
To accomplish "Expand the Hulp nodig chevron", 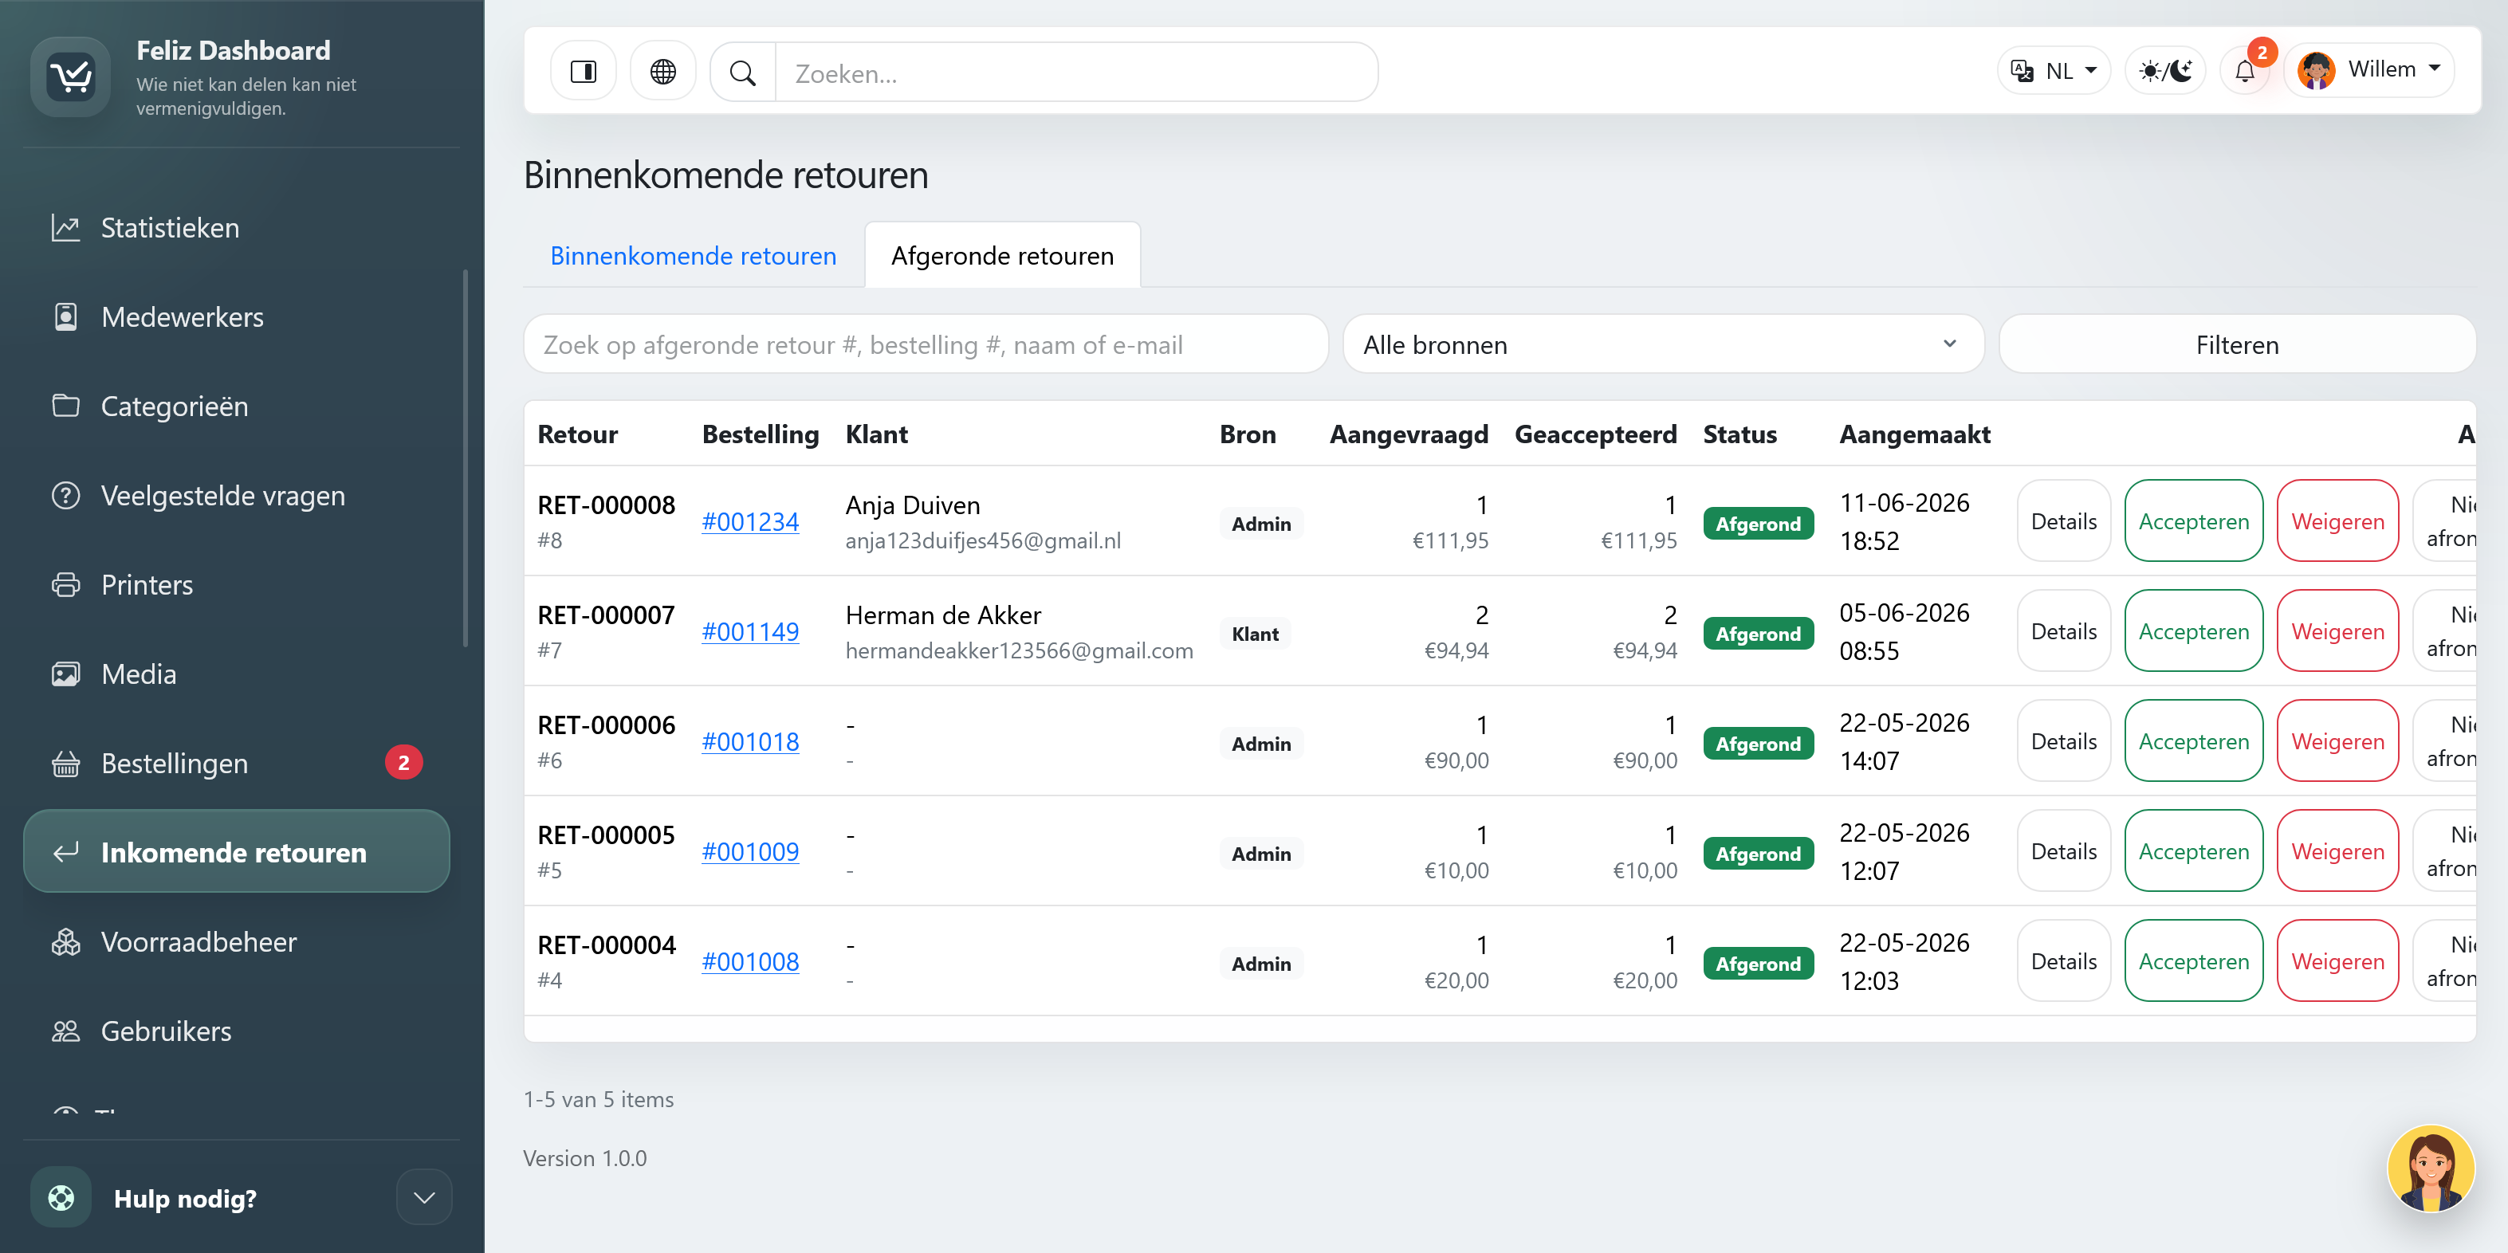I will pos(423,1197).
